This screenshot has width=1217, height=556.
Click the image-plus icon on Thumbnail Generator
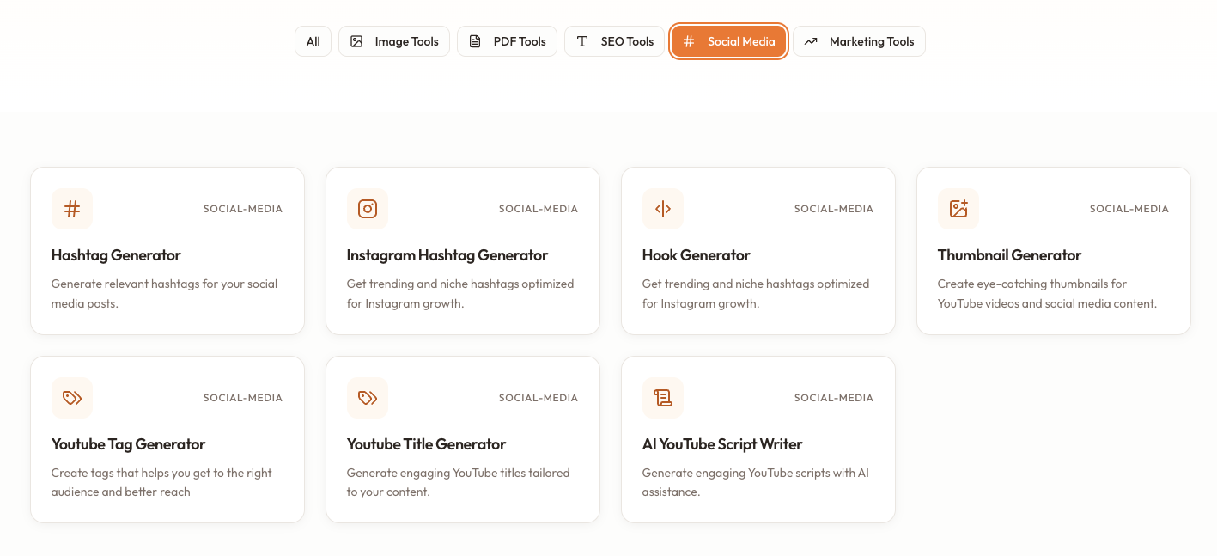coord(958,209)
